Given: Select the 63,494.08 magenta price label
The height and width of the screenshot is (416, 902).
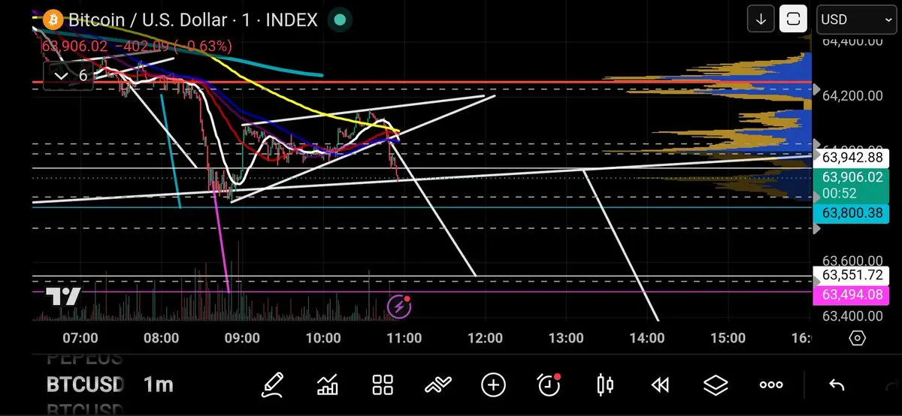Looking at the screenshot, I should [852, 294].
